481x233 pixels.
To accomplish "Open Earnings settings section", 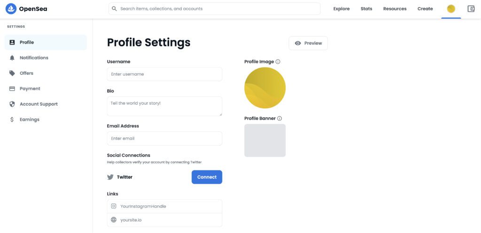I will pyautogui.click(x=29, y=120).
